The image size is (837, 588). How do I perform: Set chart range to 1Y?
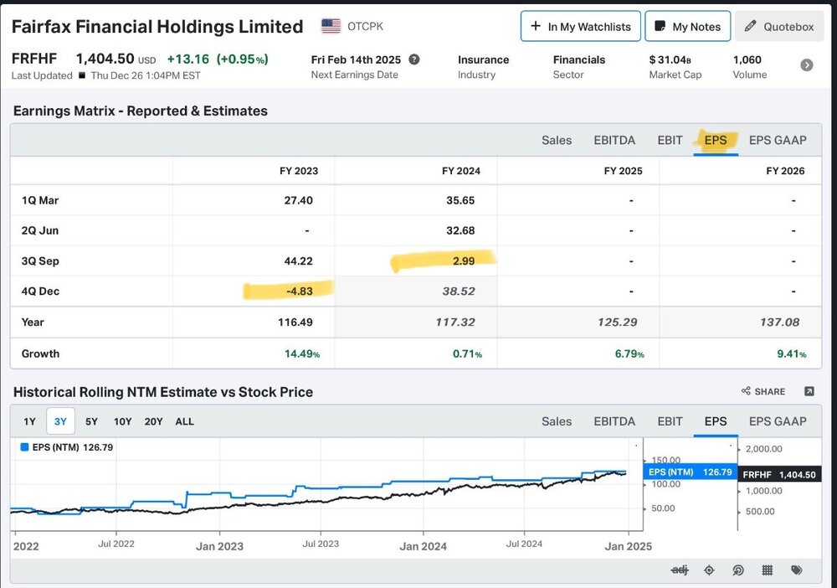(29, 421)
